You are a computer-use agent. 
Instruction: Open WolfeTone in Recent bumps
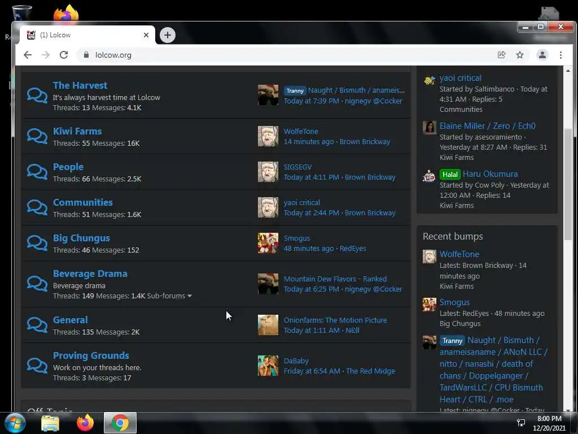[x=459, y=254]
